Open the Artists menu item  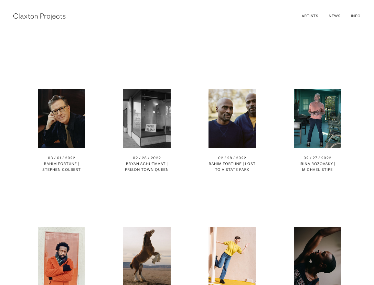coord(310,16)
